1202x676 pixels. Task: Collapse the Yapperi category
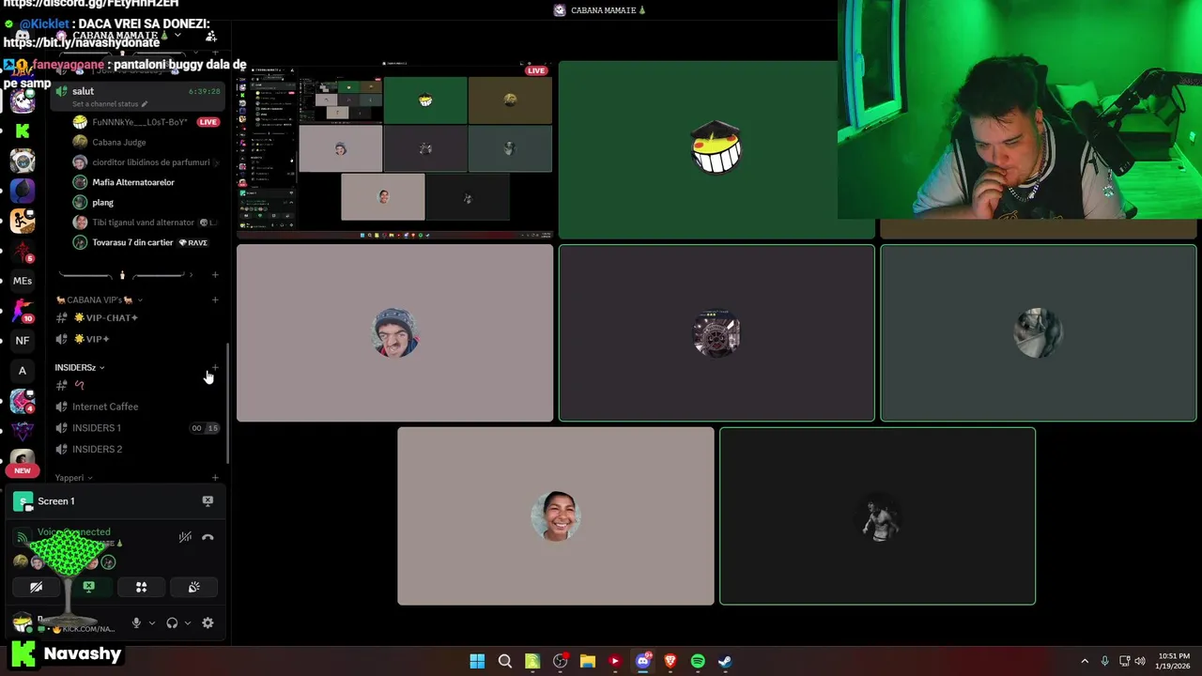[x=73, y=478]
